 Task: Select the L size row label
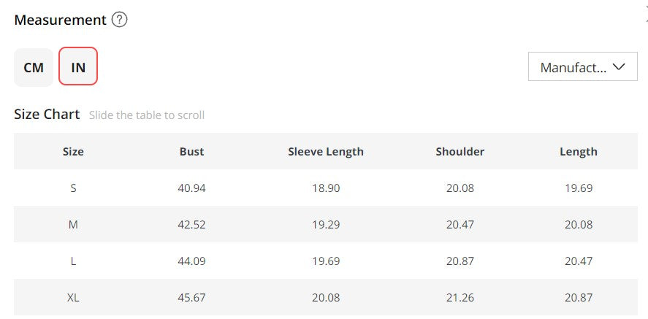point(73,261)
